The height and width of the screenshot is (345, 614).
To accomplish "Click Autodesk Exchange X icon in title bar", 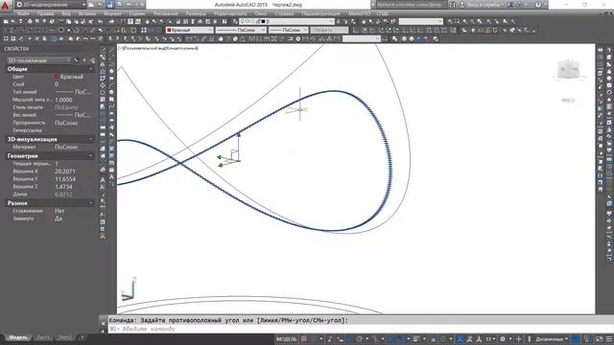I will point(509,5).
